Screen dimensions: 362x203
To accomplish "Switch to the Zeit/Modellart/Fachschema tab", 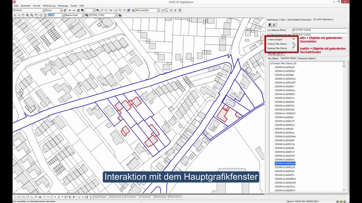I will [x=299, y=20].
